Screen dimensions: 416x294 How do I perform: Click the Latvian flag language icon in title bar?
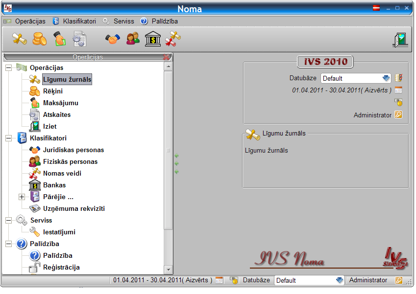376,8
